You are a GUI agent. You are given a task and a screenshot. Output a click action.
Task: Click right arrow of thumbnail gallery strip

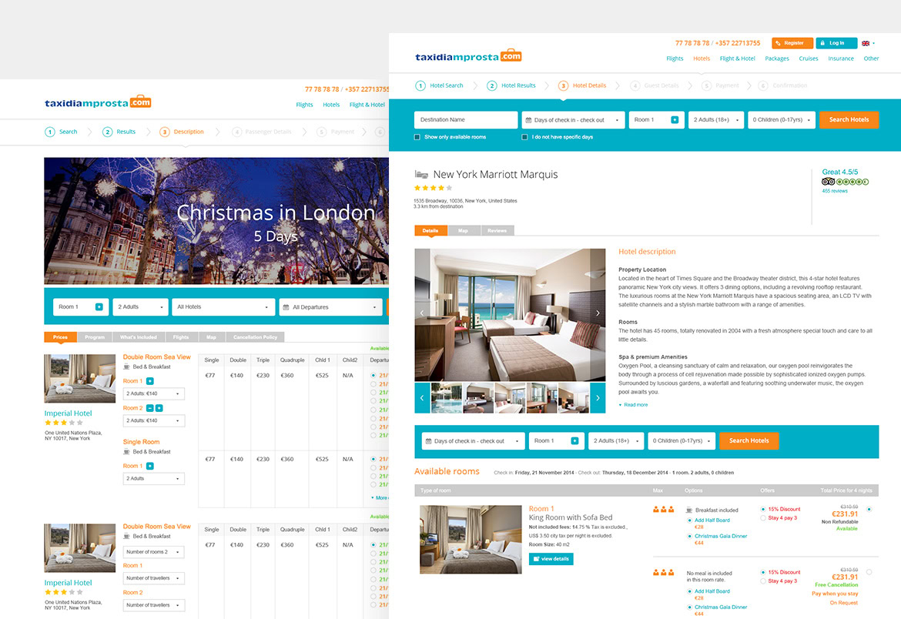(598, 398)
